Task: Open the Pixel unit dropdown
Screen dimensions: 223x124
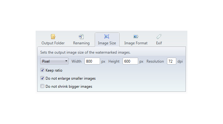Action: click(x=54, y=61)
